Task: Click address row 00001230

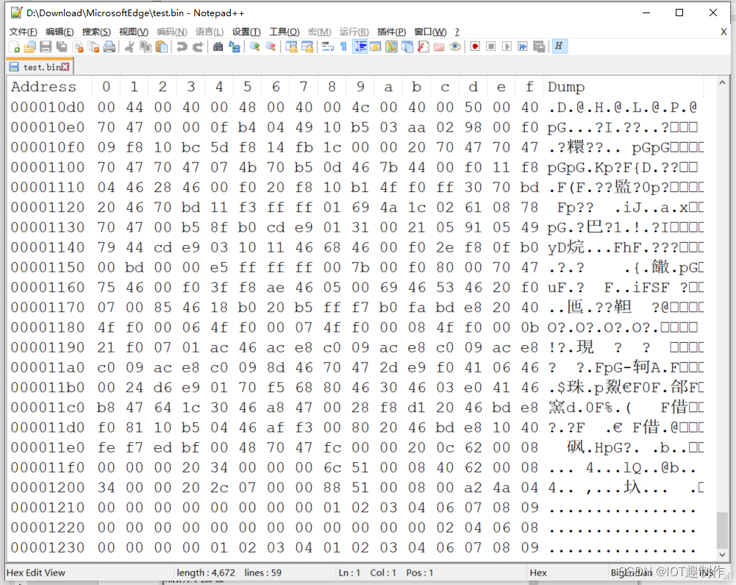Action: click(47, 548)
